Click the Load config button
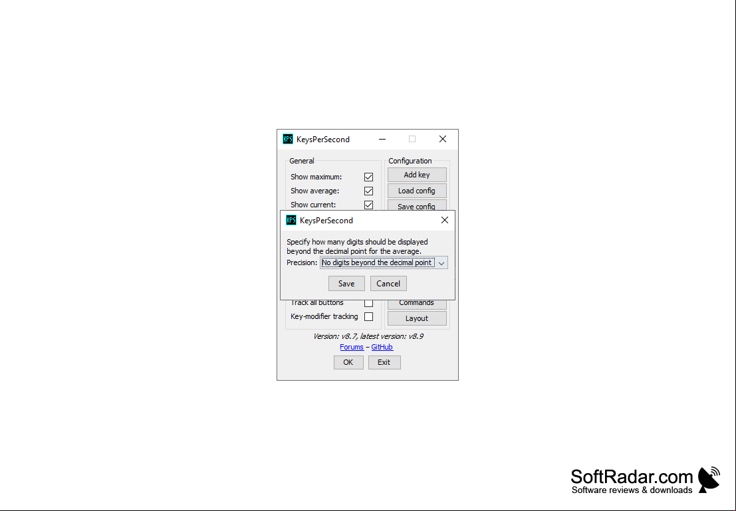Screen dimensions: 736x511 coord(417,191)
